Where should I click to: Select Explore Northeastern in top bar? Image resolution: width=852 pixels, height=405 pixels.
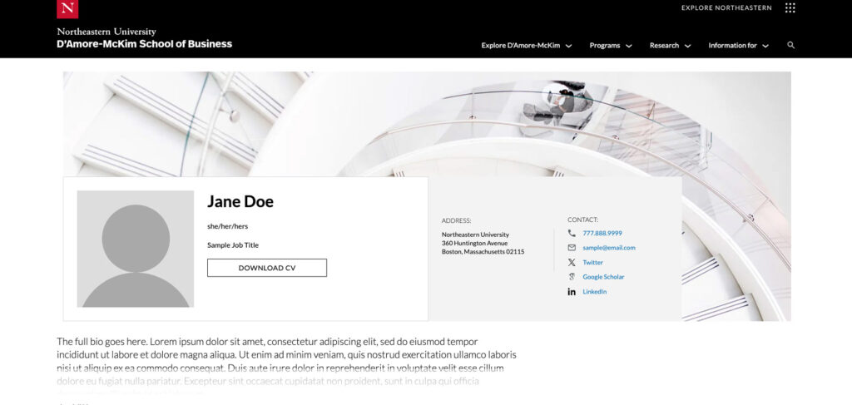726,8
